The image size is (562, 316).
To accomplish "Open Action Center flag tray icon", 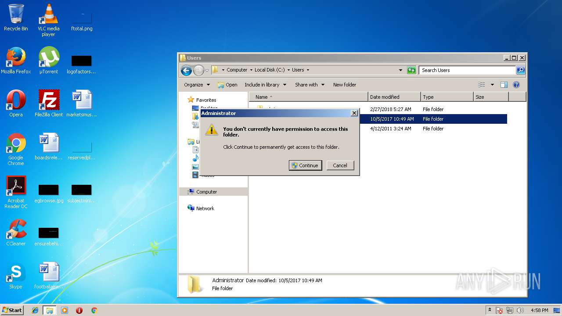I will pos(500,310).
